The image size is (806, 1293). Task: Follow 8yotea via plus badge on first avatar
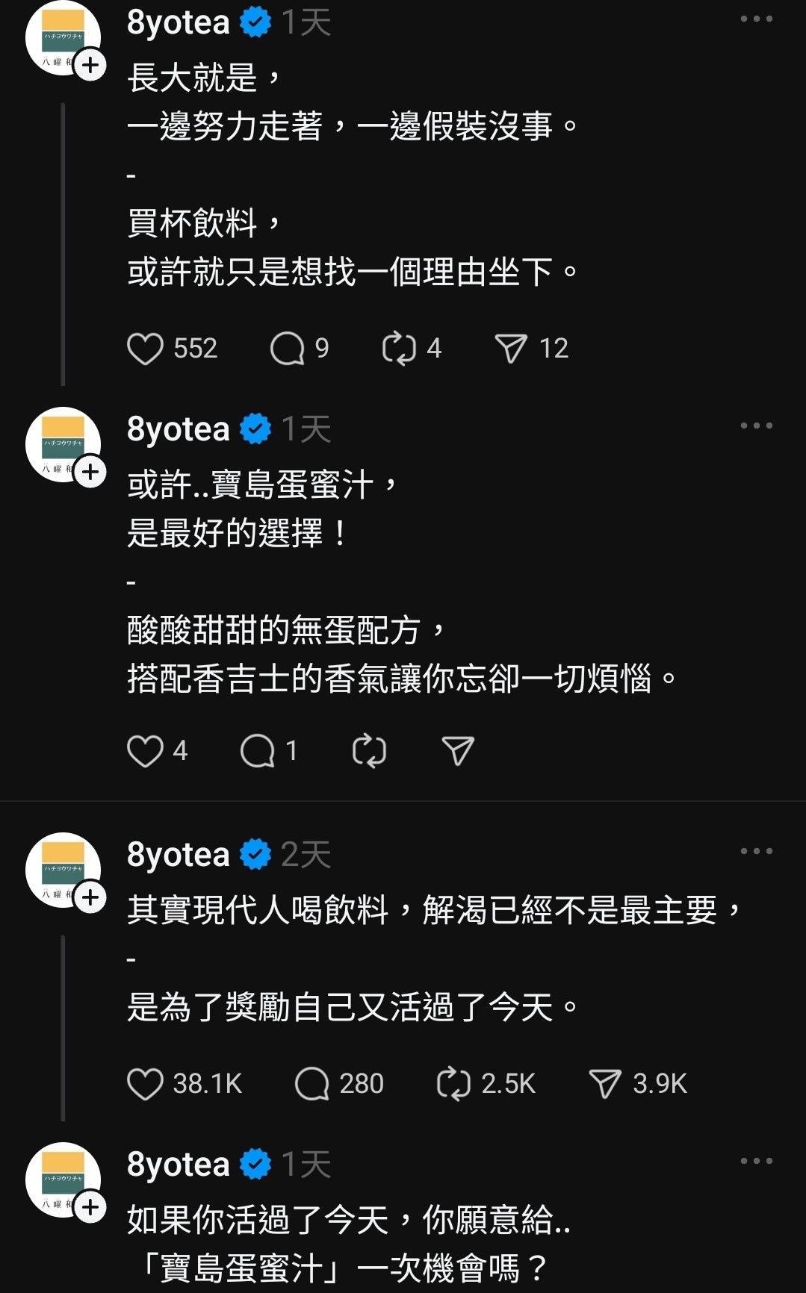pyautogui.click(x=90, y=66)
